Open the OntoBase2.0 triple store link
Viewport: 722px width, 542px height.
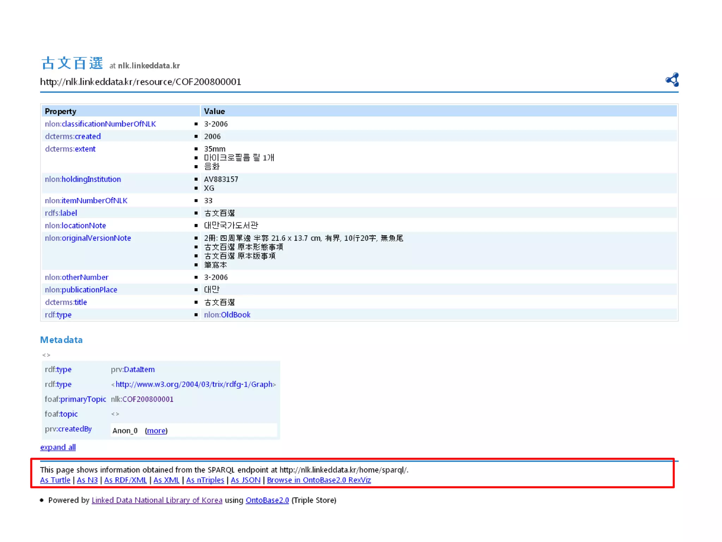pos(267,500)
